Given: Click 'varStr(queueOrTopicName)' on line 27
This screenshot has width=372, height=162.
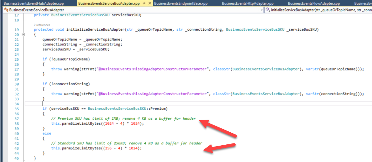Looking at the screenshot, I should (333, 69).
